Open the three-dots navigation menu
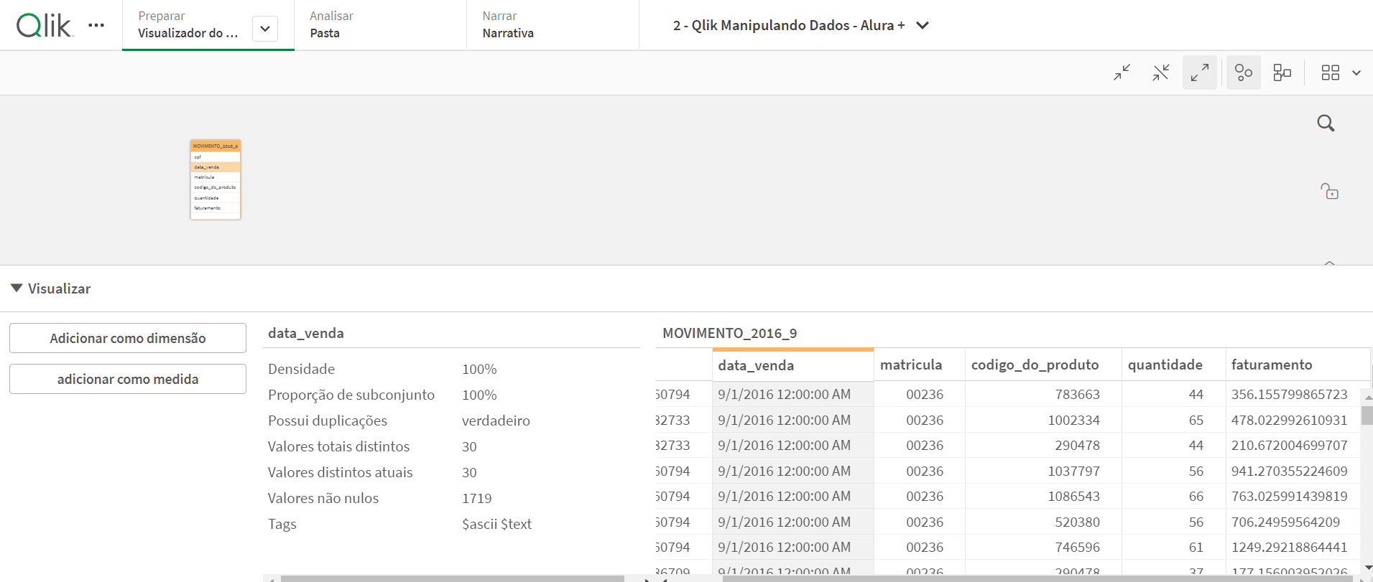Image resolution: width=1373 pixels, height=582 pixels. coord(96,25)
